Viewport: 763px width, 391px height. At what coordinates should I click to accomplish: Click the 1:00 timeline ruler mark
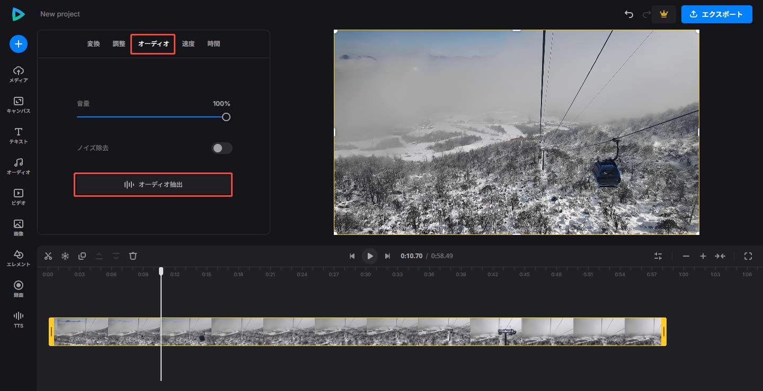tap(684, 275)
